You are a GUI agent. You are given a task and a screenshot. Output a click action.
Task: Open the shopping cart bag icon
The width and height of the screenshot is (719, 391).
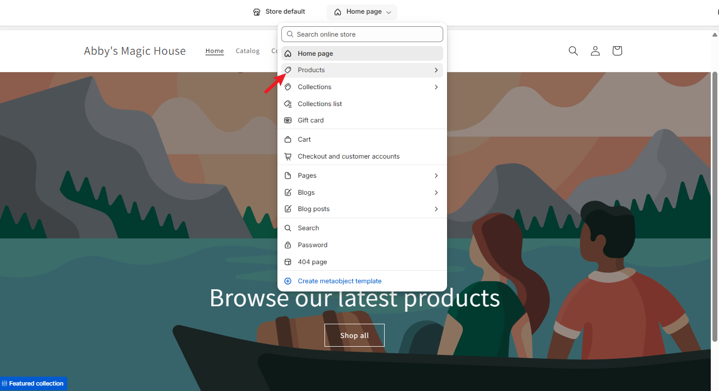617,51
